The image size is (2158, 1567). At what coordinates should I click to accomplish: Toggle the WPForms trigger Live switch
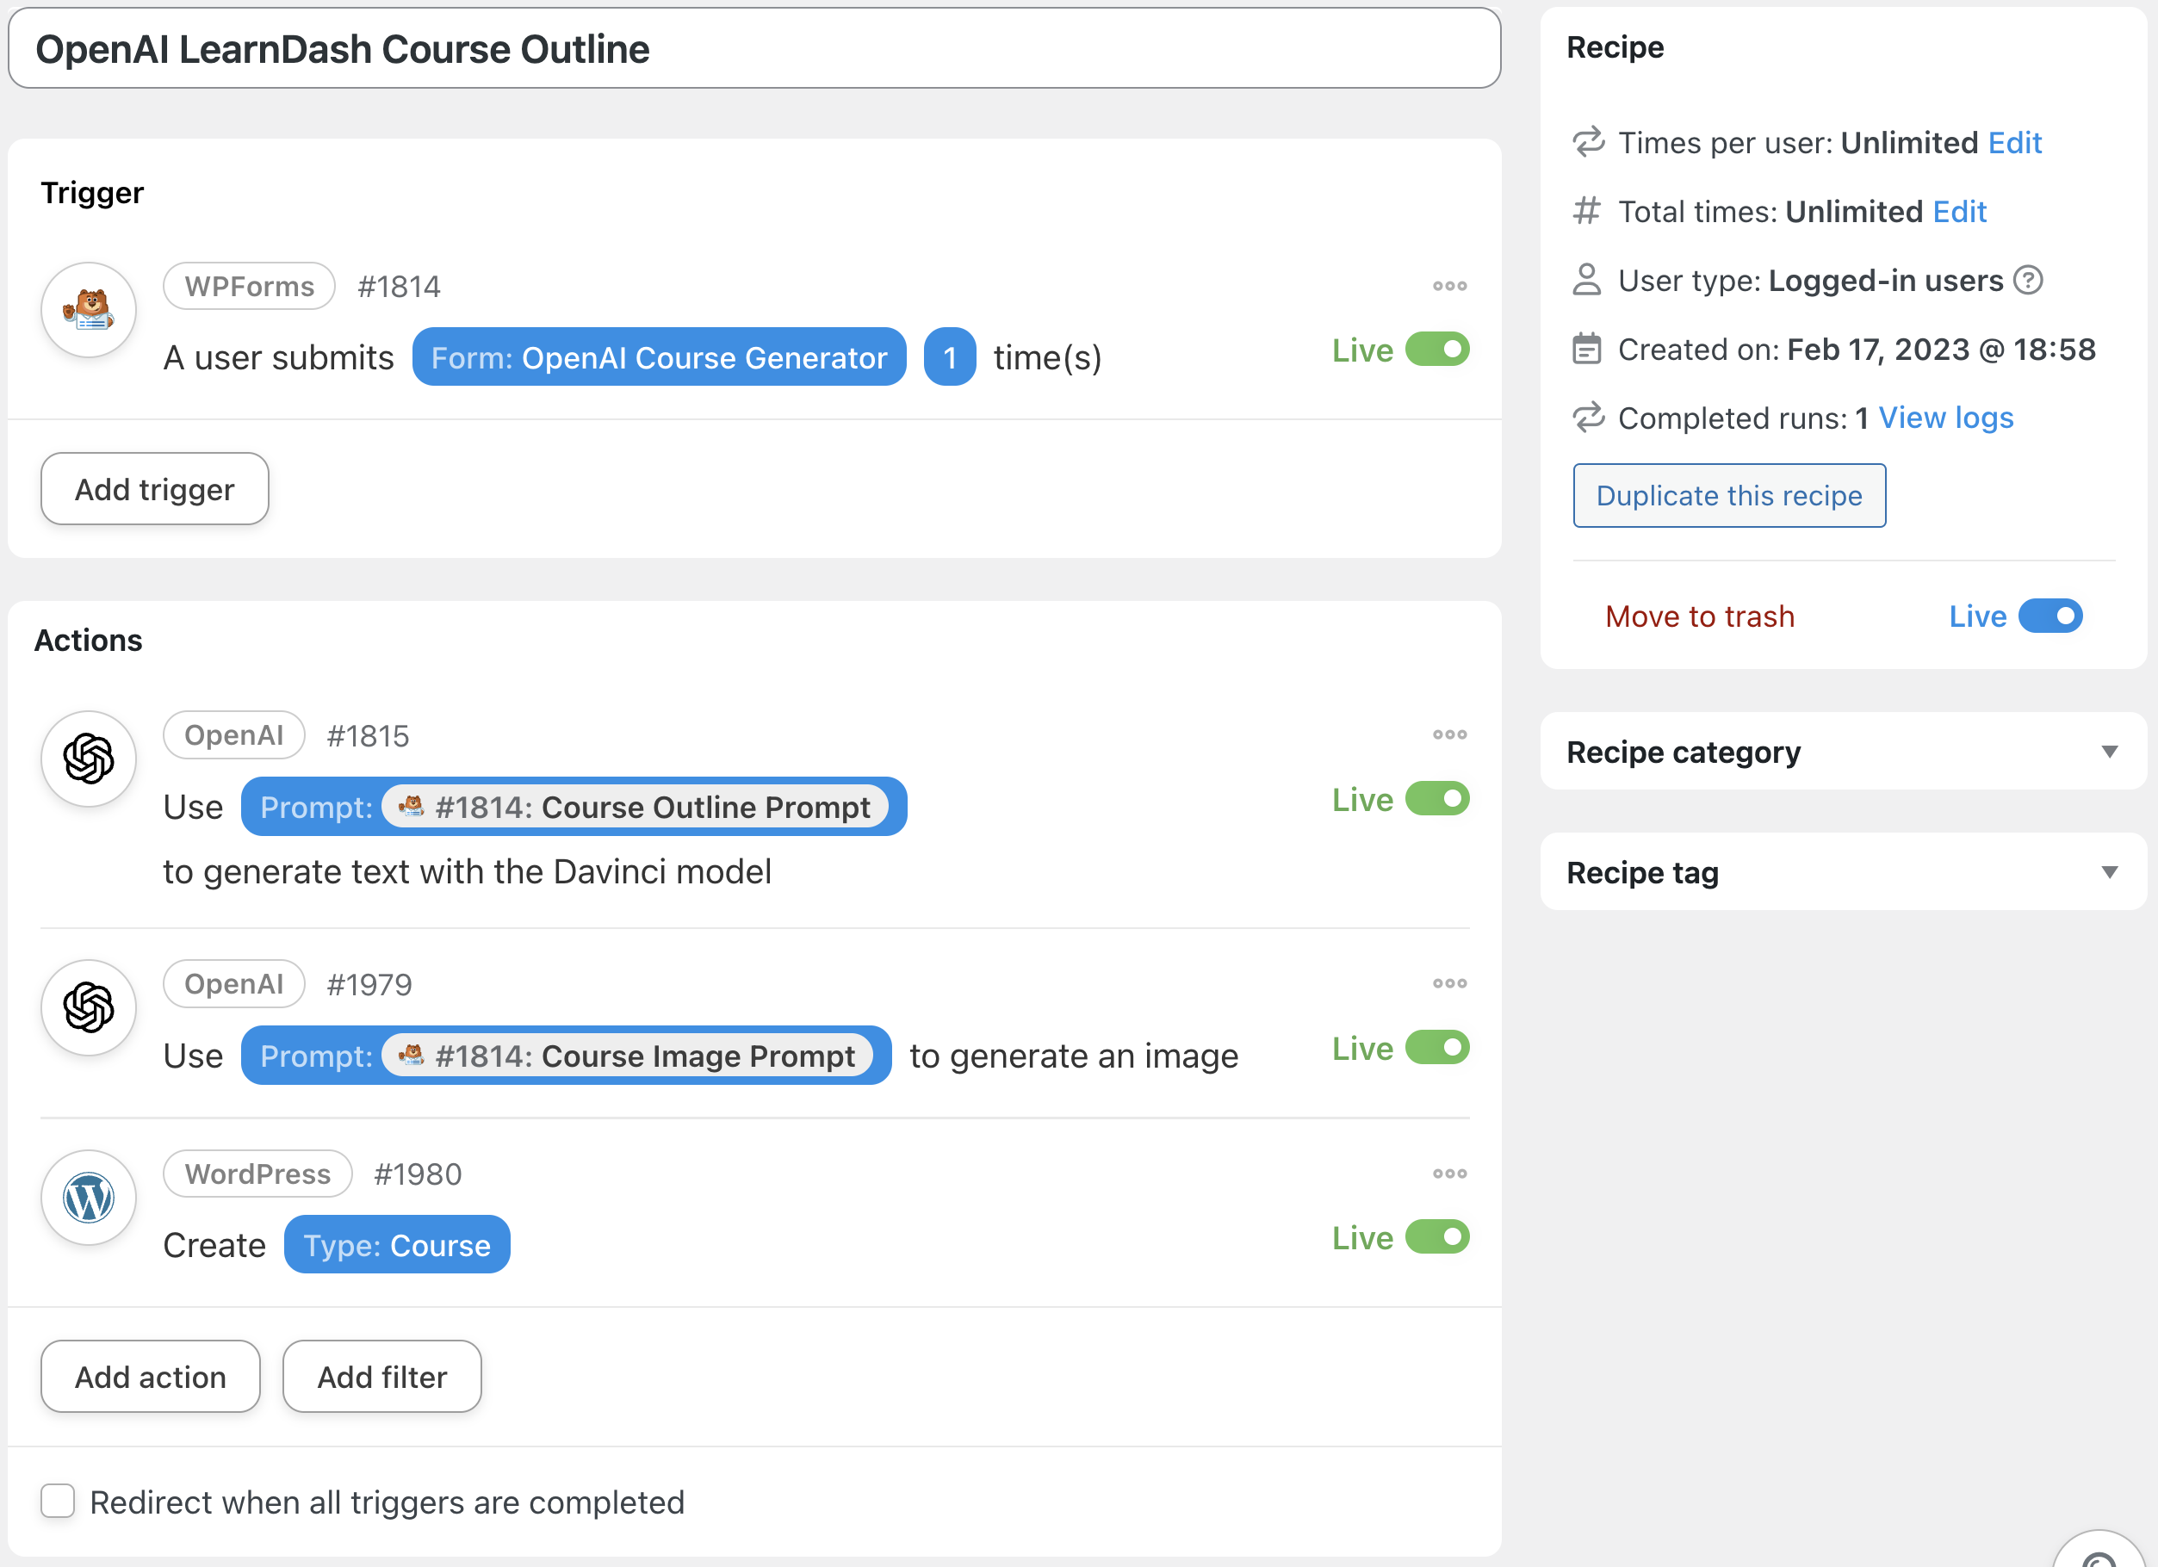click(1436, 350)
